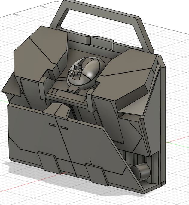This screenshot has width=189, height=205.
Task: Select the right slot on the front panel
Action: (64, 128)
